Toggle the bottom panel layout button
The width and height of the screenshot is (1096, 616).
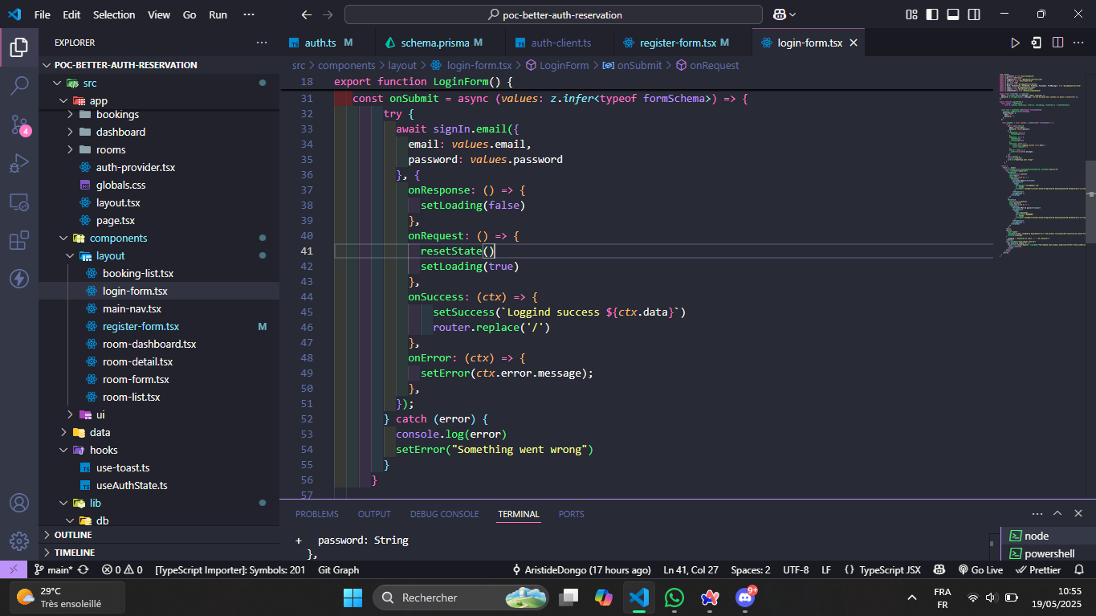point(953,14)
